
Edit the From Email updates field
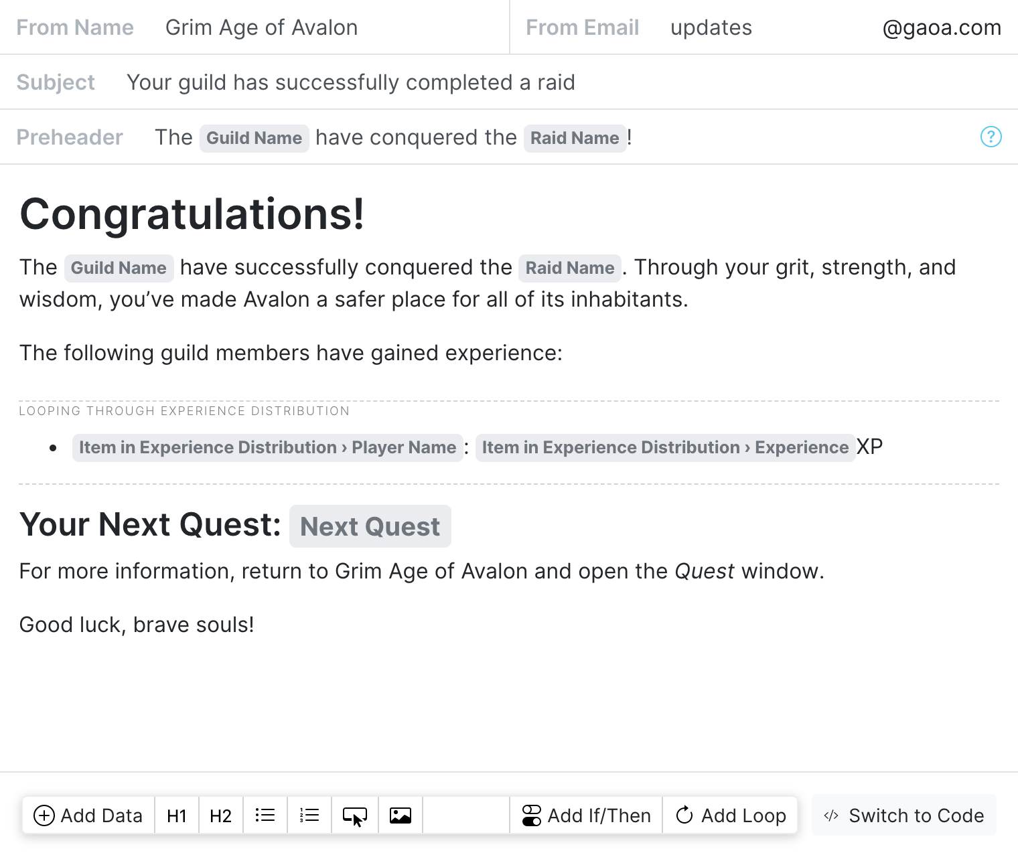click(x=711, y=27)
